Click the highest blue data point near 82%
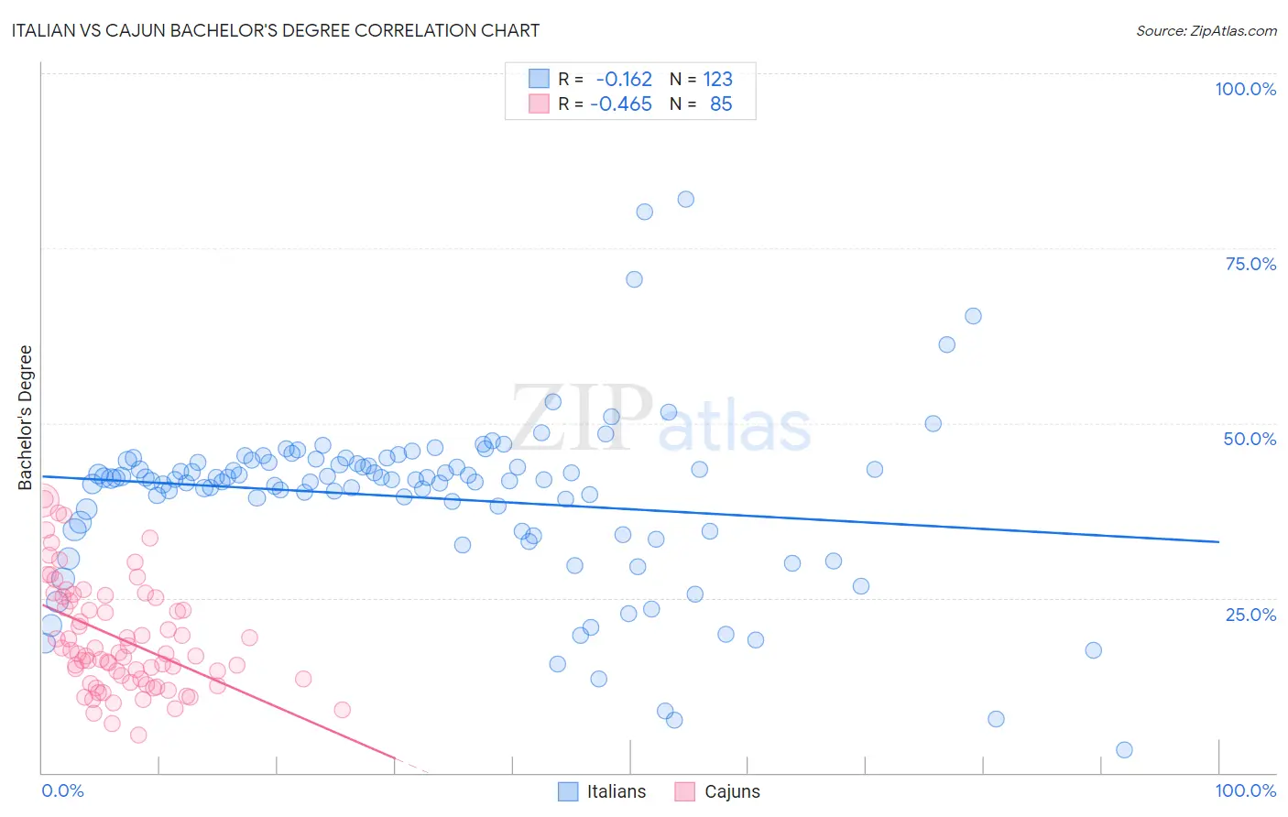 tap(685, 199)
